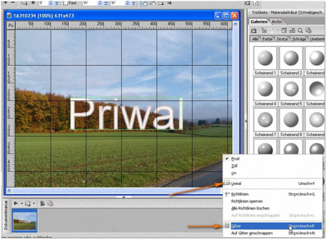Click the play icon in document manager

click(16, 203)
